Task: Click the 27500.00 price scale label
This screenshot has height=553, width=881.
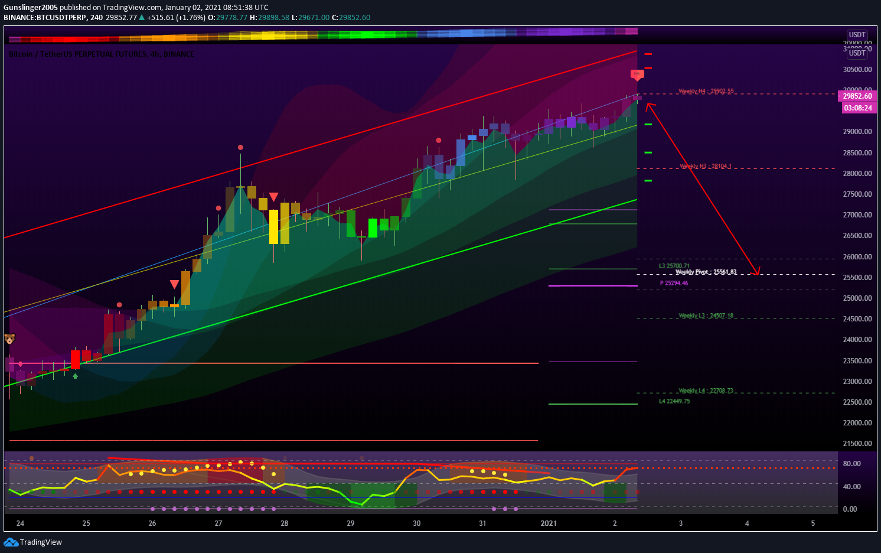Action: pyautogui.click(x=857, y=194)
